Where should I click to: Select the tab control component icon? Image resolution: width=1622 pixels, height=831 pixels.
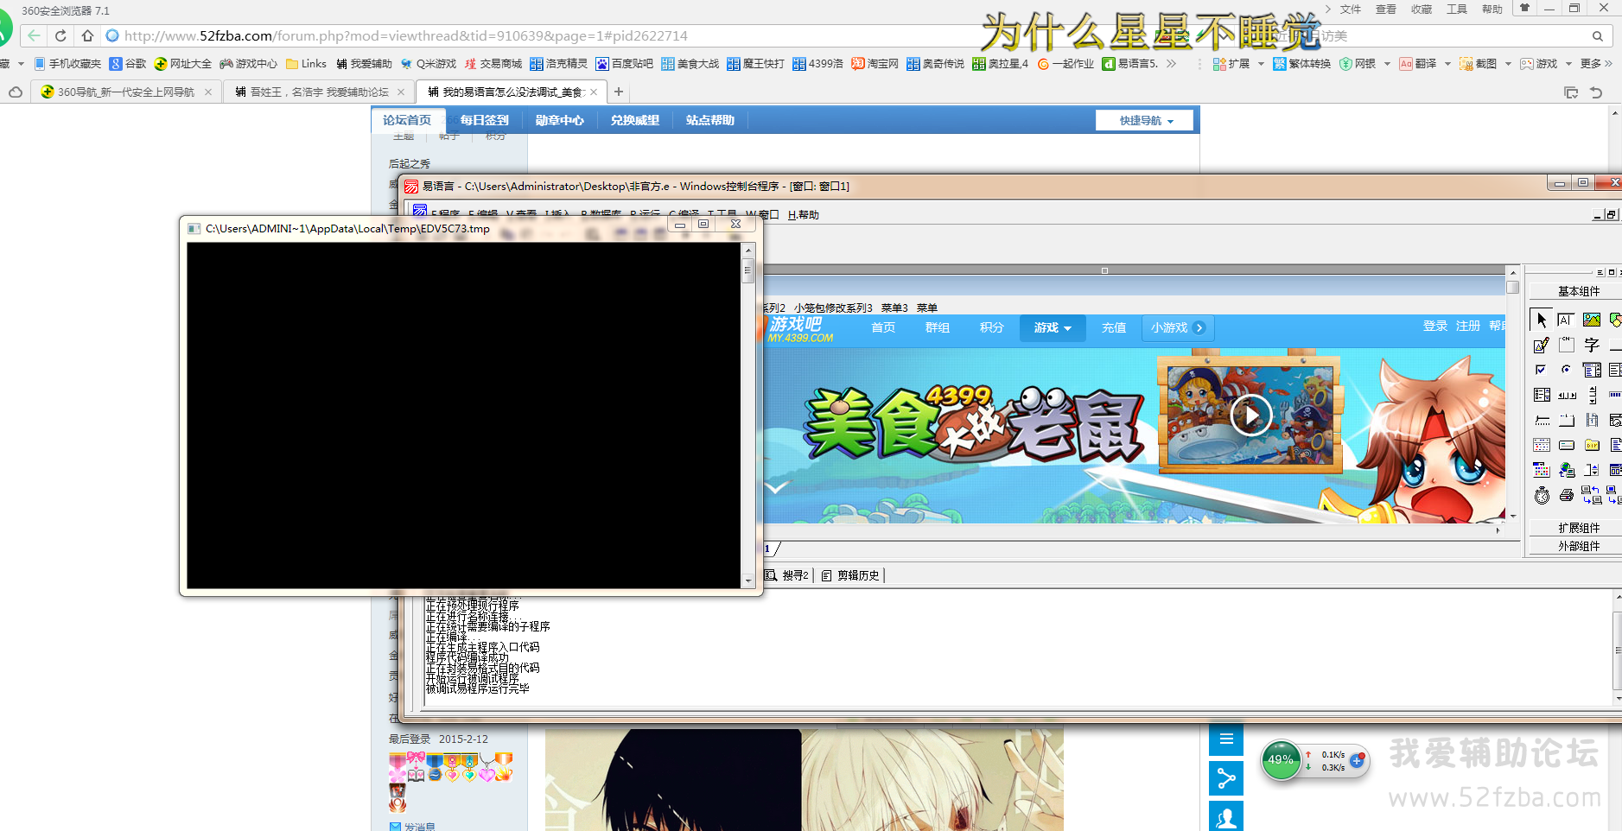[1566, 420]
